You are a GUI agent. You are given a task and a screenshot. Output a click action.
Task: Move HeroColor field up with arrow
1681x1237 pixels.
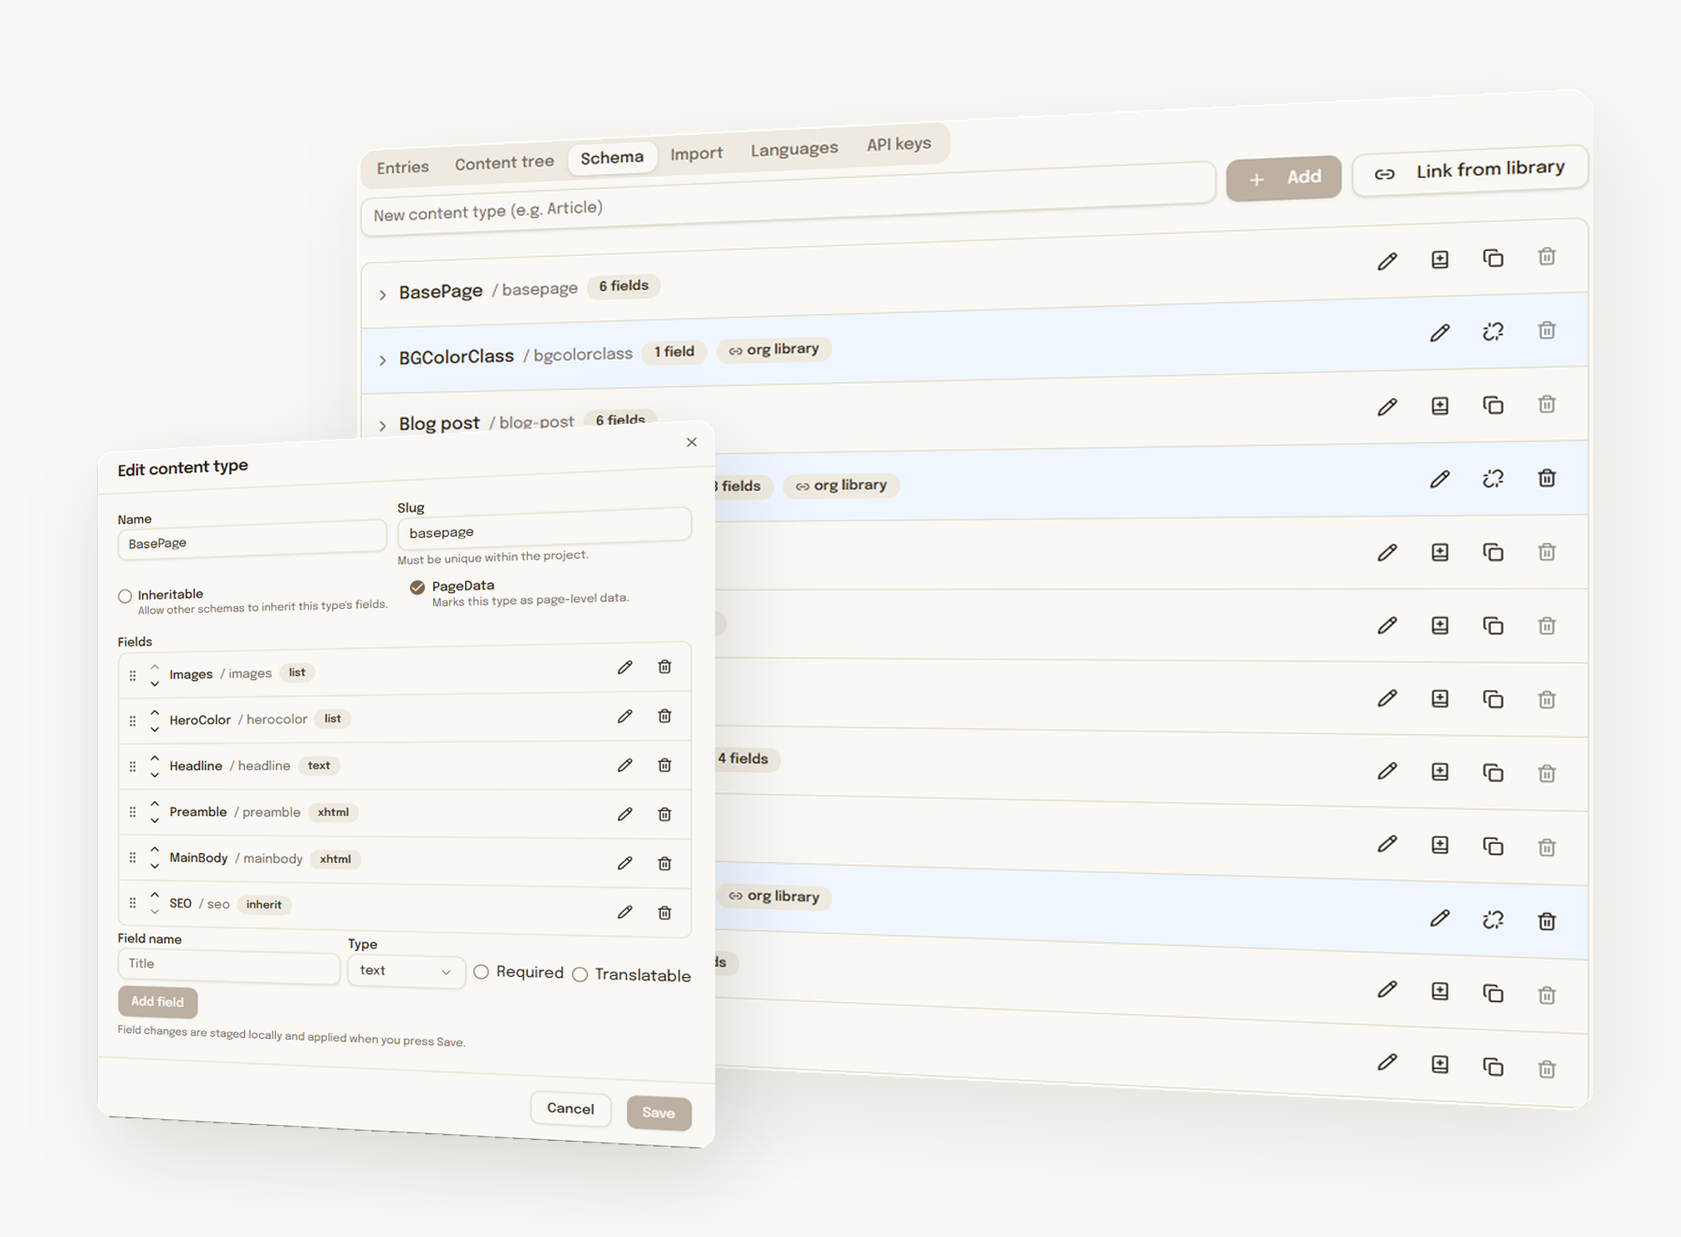[155, 713]
